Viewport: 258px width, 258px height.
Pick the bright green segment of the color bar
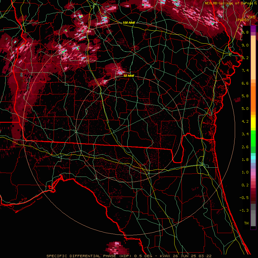tap(253, 138)
